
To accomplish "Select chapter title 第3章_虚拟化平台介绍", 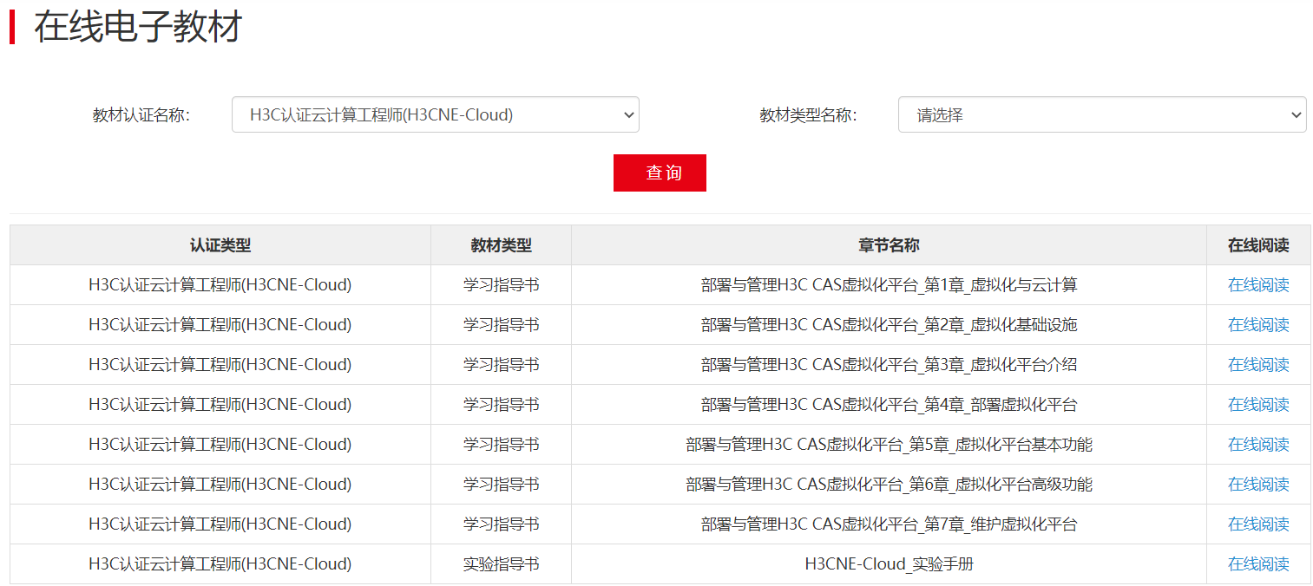I will tap(889, 364).
